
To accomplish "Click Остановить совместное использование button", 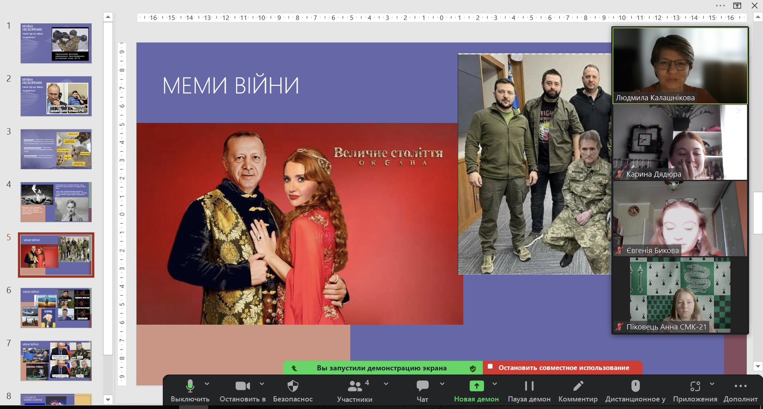I will tap(563, 368).
